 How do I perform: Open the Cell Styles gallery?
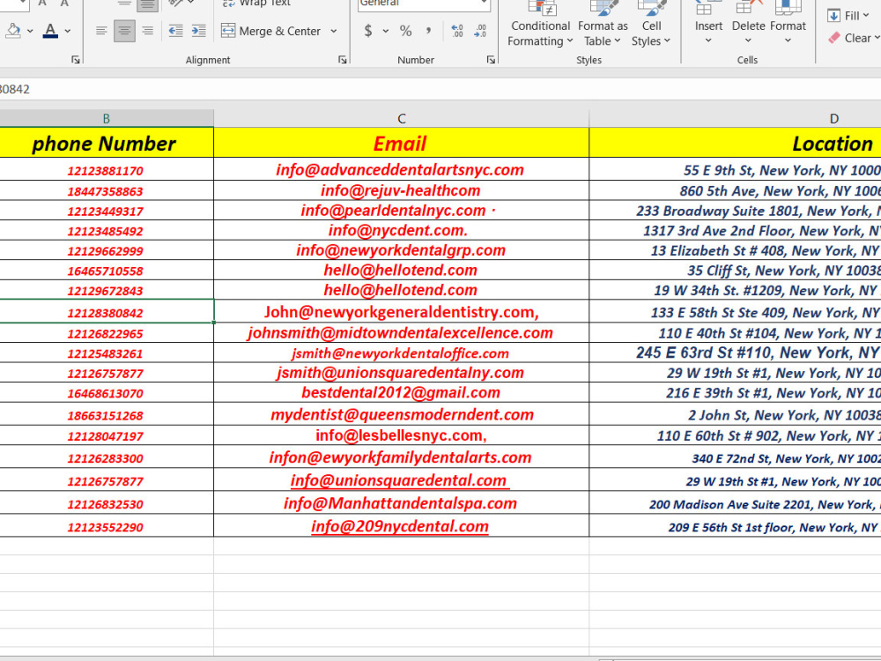pyautogui.click(x=651, y=26)
